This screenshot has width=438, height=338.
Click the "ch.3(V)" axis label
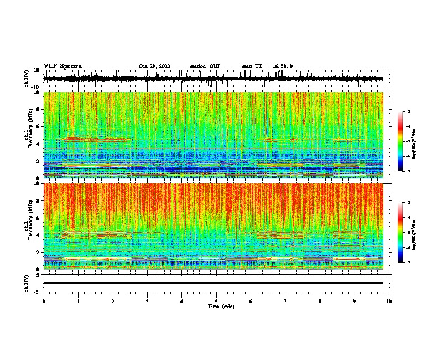point(27,283)
